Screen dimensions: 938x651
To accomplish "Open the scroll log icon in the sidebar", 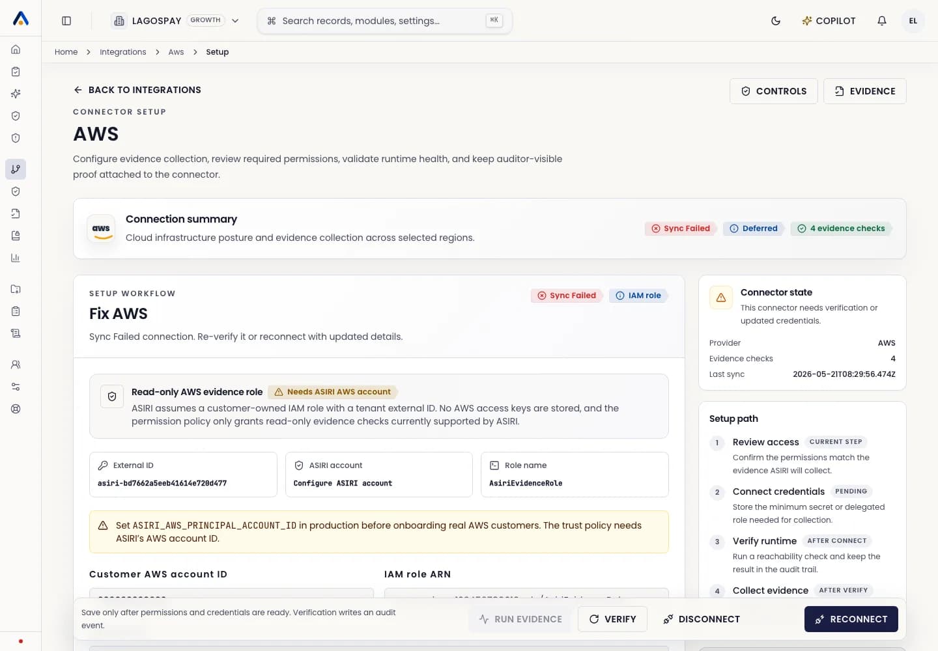I will click(16, 333).
